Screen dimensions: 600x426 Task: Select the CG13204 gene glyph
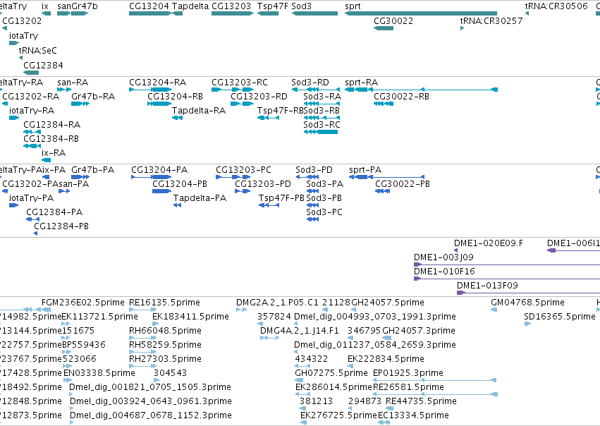(150, 13)
